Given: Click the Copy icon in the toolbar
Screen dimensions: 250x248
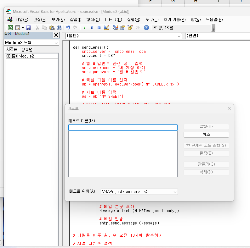Looking at the screenshot, I should [x=44, y=28].
